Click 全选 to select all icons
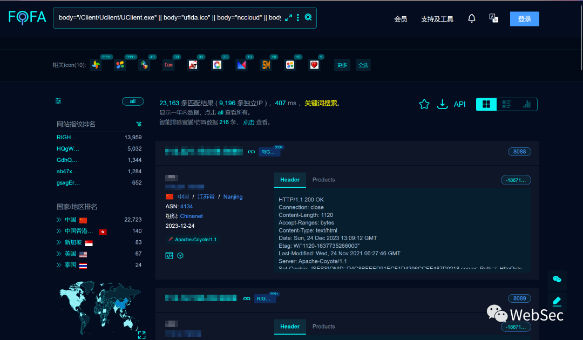The height and width of the screenshot is (340, 583). [x=363, y=65]
